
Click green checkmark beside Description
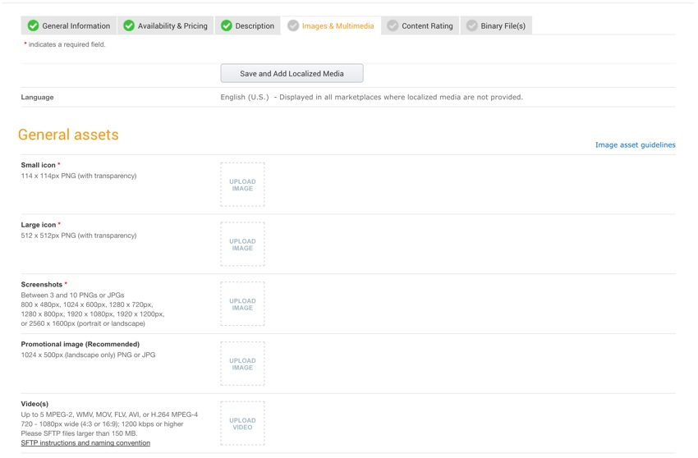pyautogui.click(x=226, y=25)
